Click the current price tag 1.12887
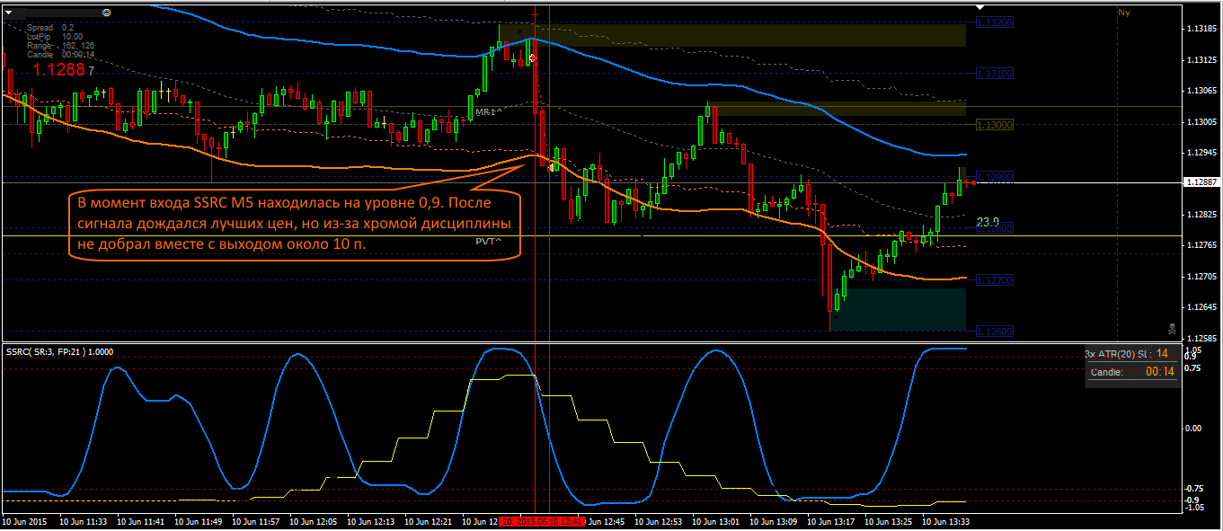This screenshot has height=531, width=1223. pyautogui.click(x=1201, y=182)
